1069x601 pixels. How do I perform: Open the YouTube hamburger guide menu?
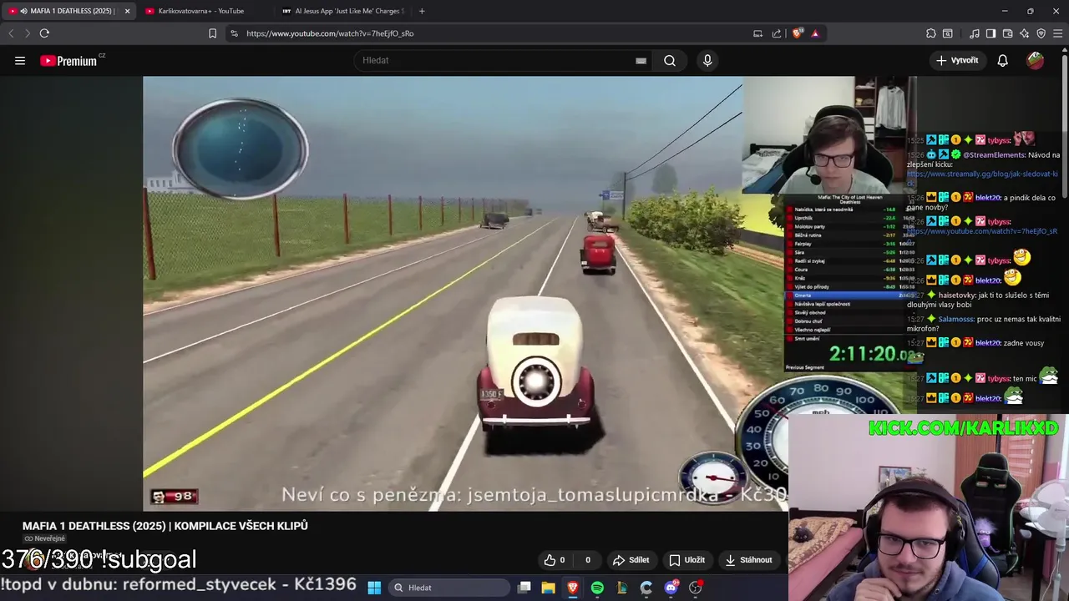click(x=20, y=60)
